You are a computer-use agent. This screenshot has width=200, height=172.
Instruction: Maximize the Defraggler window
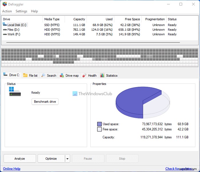pos(181,4)
